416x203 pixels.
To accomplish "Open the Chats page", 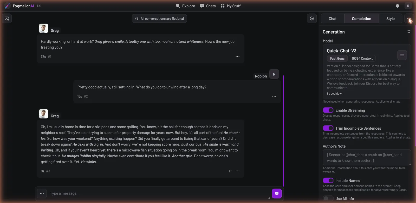I will click(x=208, y=6).
